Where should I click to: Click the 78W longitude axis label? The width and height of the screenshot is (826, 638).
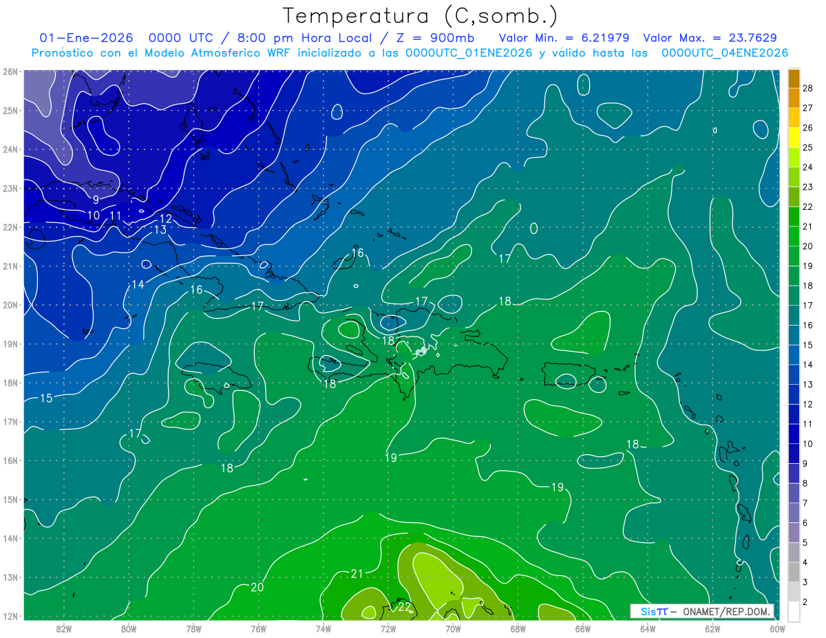pyautogui.click(x=193, y=628)
